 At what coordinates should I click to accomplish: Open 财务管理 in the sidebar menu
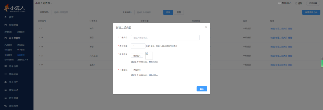[x=17, y=98]
